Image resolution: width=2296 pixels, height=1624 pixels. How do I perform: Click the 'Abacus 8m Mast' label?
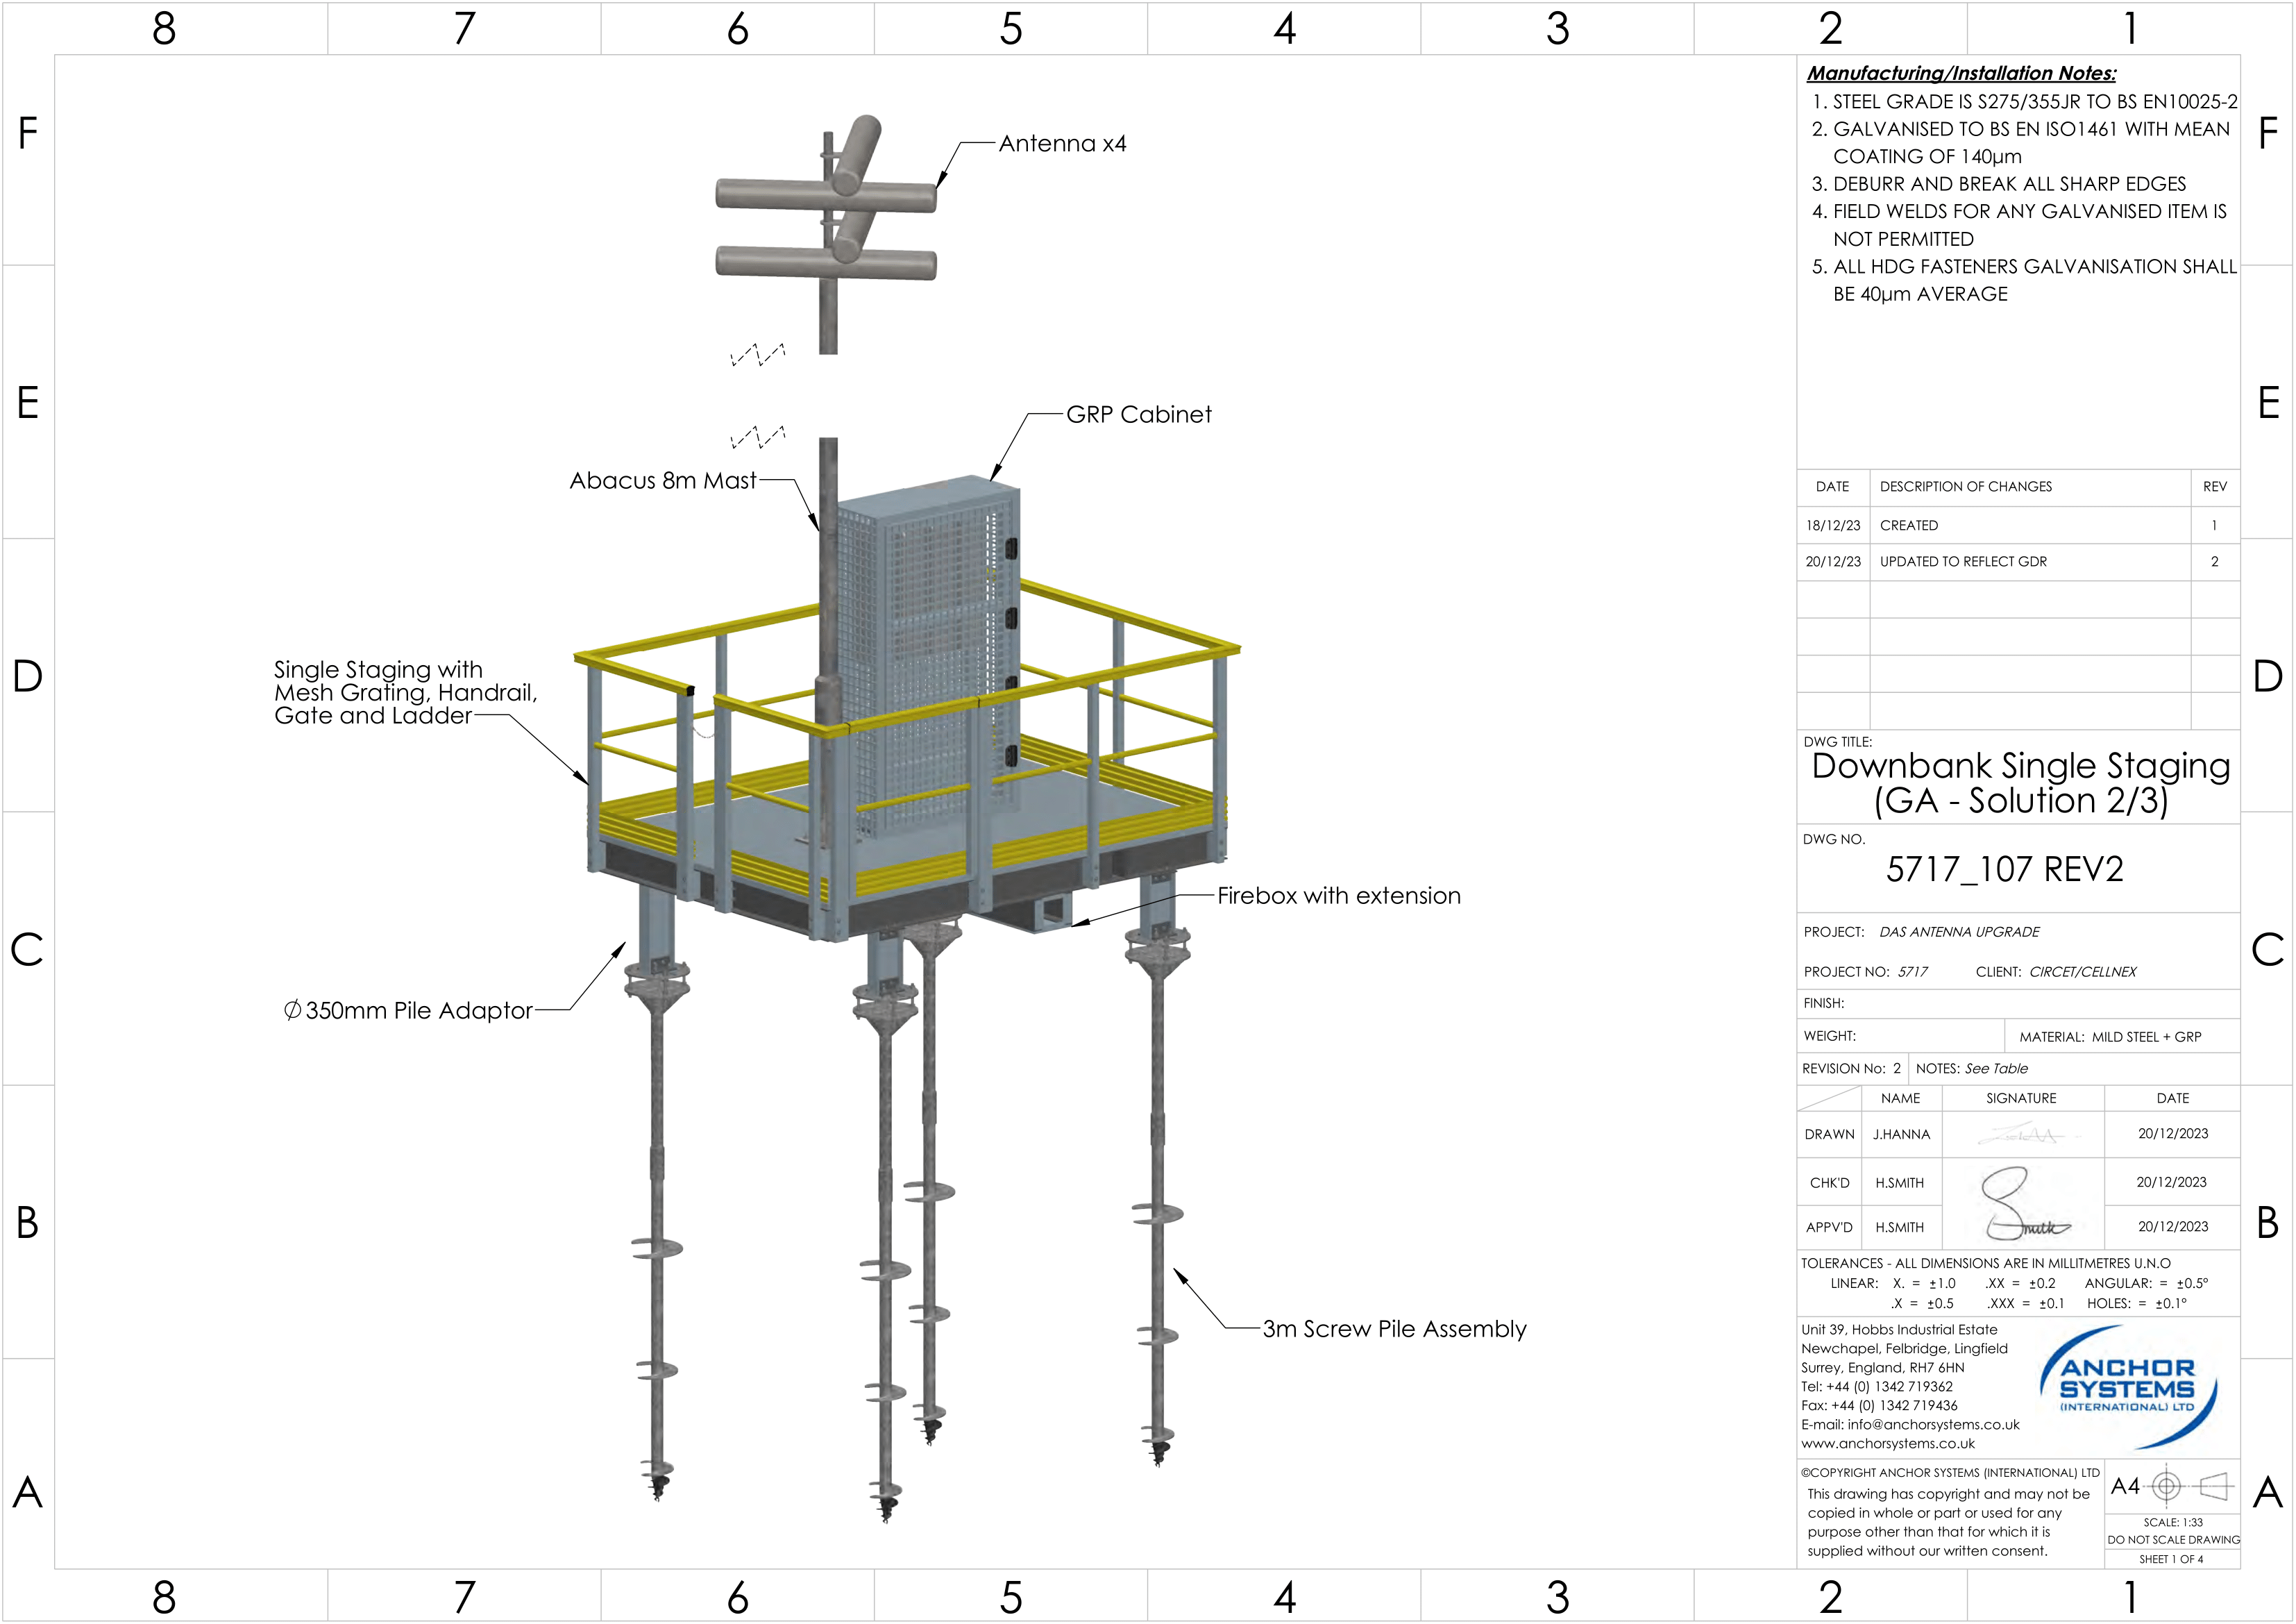(x=663, y=480)
